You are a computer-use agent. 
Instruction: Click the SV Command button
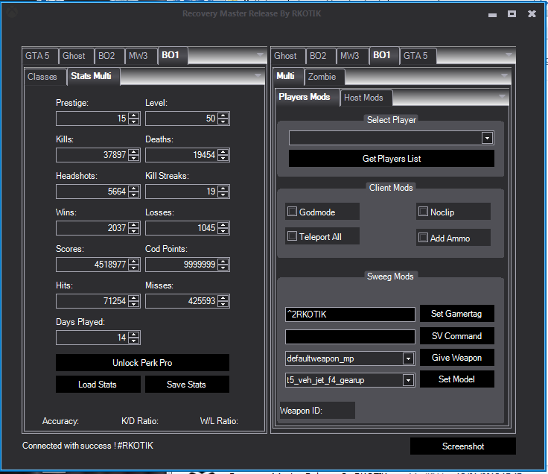coord(456,336)
